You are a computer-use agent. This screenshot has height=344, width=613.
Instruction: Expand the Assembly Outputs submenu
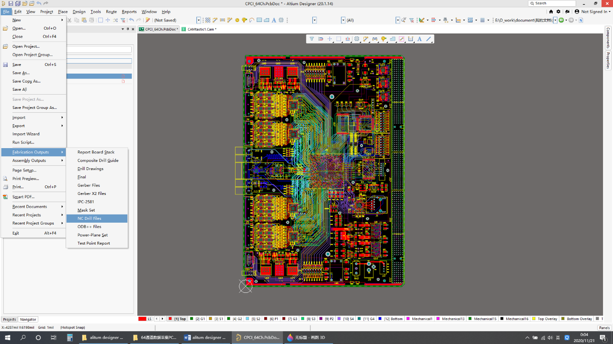coord(34,161)
